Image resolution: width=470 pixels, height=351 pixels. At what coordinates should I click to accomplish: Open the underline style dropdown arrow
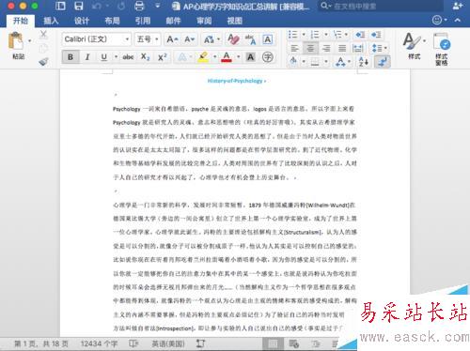pos(116,57)
